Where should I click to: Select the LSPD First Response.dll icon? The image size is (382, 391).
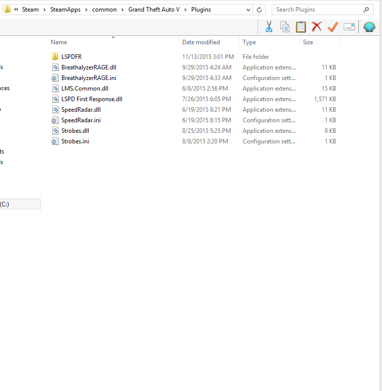(55, 99)
